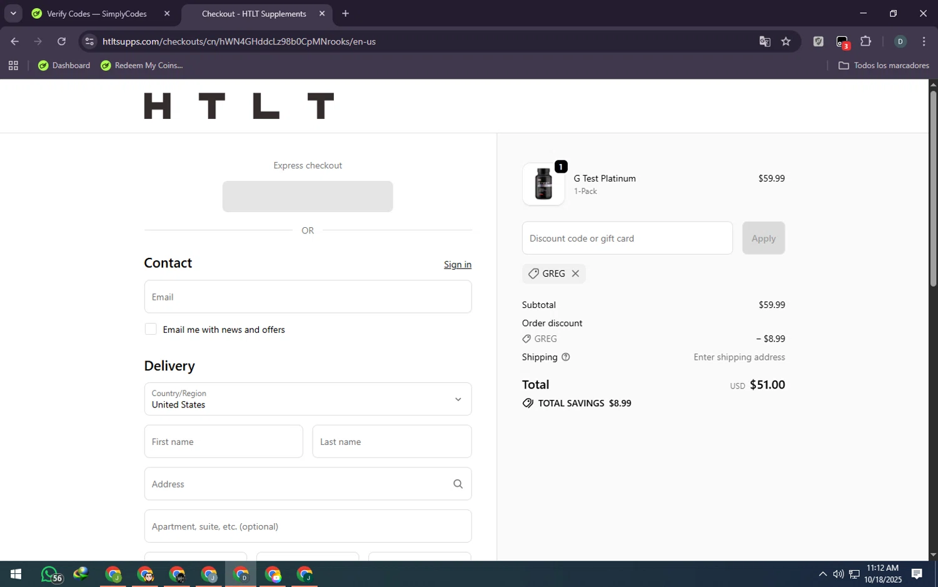This screenshot has height=587, width=938.
Task: Click the Sign in link
Action: 458,264
